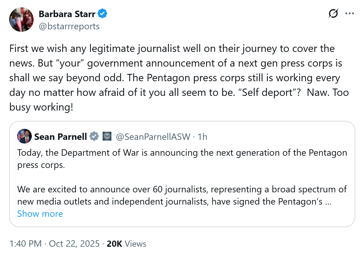Viewport: 362px width, 258px height.
Task: Open the three-dot More options menu
Action: click(349, 13)
